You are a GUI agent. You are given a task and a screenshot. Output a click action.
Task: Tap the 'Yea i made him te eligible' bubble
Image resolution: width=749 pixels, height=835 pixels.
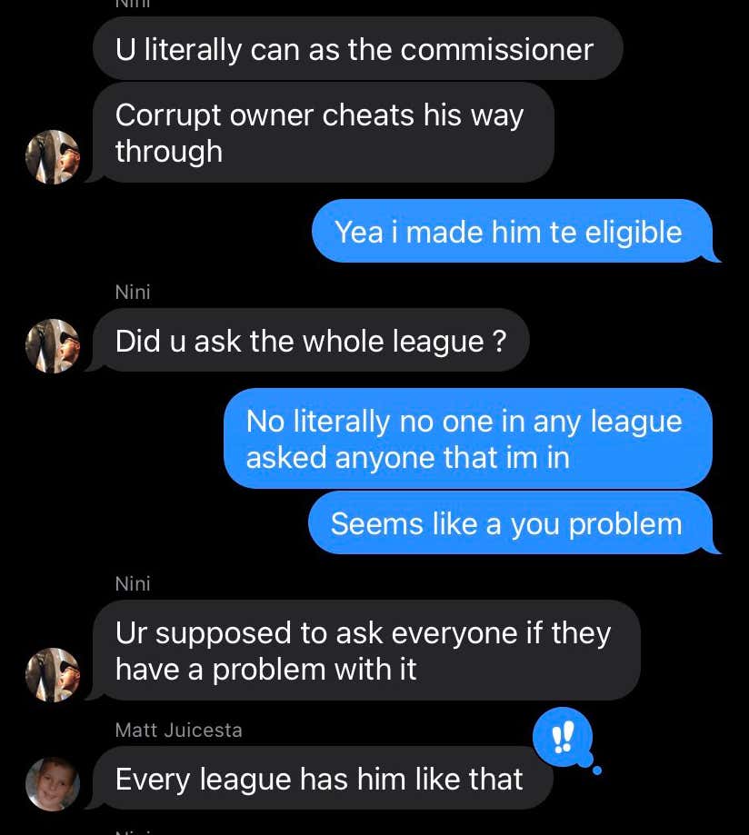(513, 231)
